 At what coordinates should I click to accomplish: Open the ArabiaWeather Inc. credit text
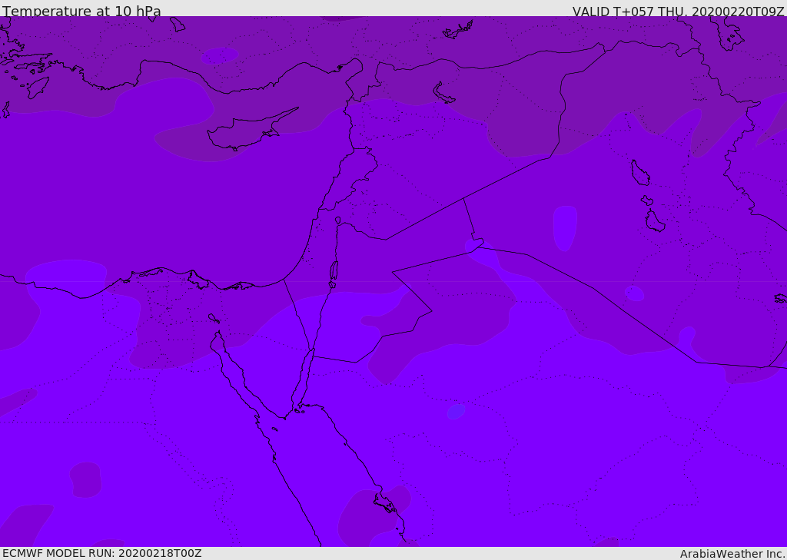click(x=732, y=554)
